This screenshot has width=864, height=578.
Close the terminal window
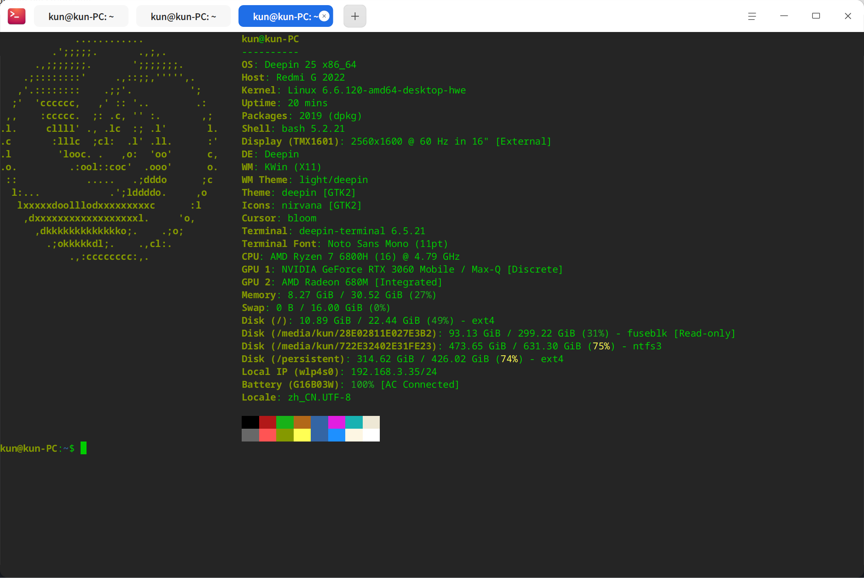pyautogui.click(x=848, y=16)
